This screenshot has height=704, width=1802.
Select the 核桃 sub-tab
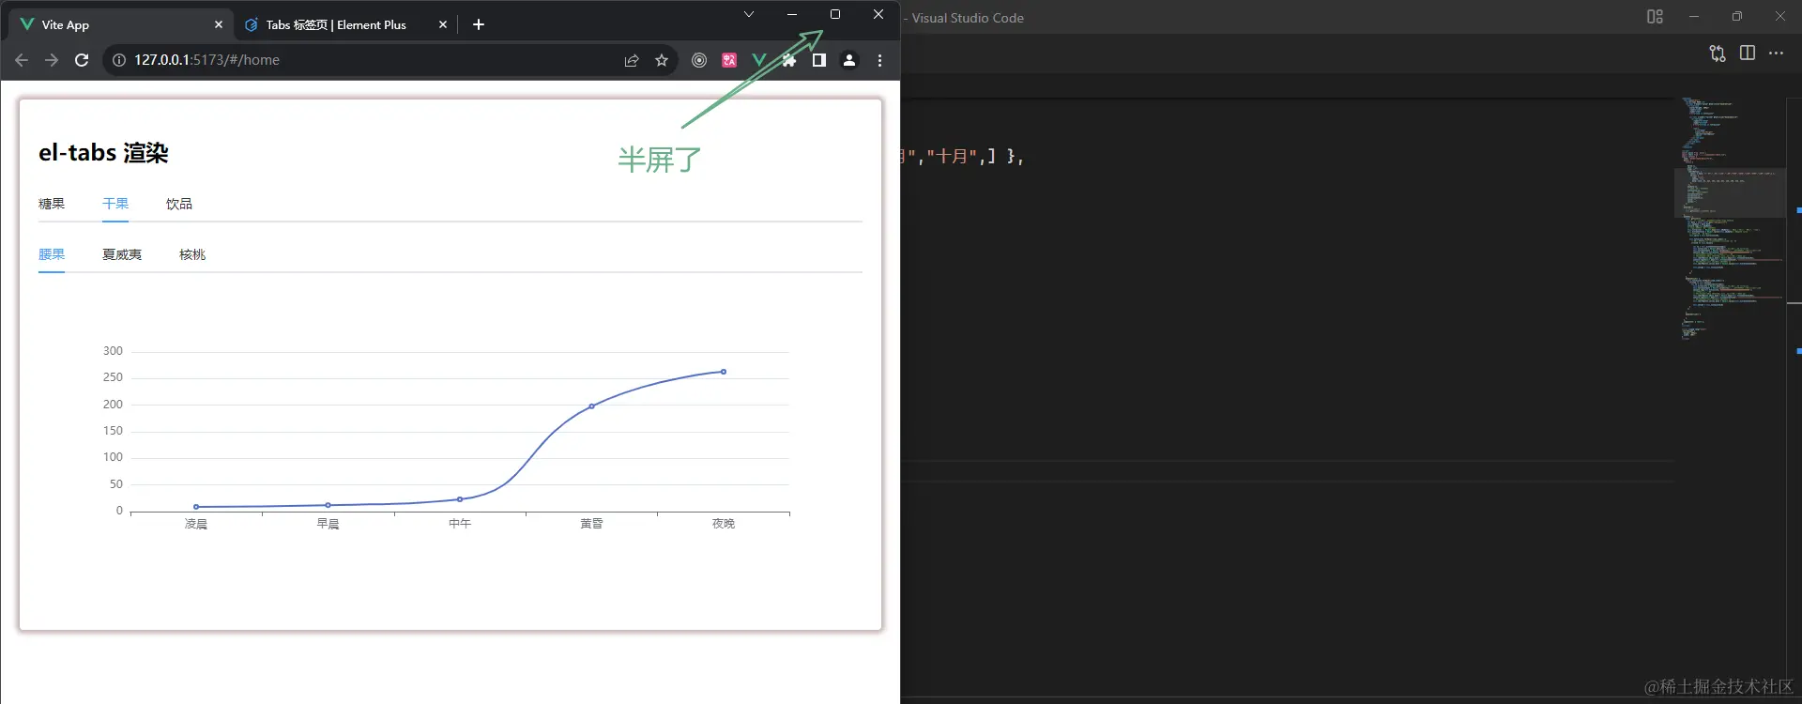[x=192, y=254]
